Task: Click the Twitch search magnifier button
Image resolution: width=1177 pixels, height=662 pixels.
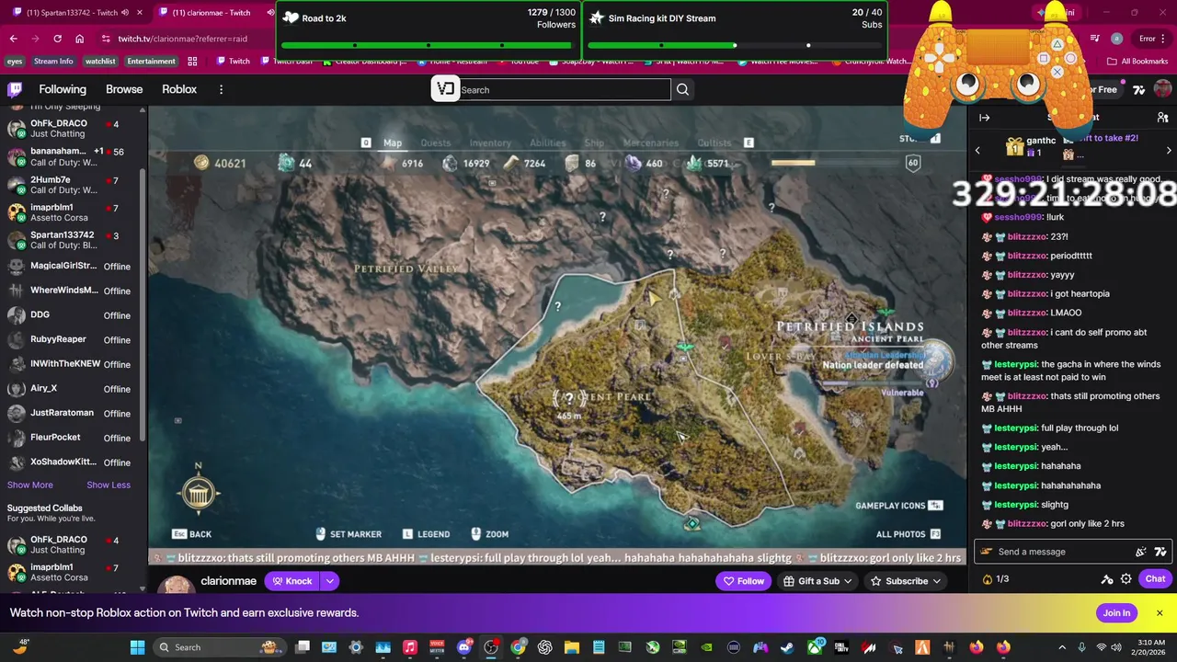Action: pos(682,89)
